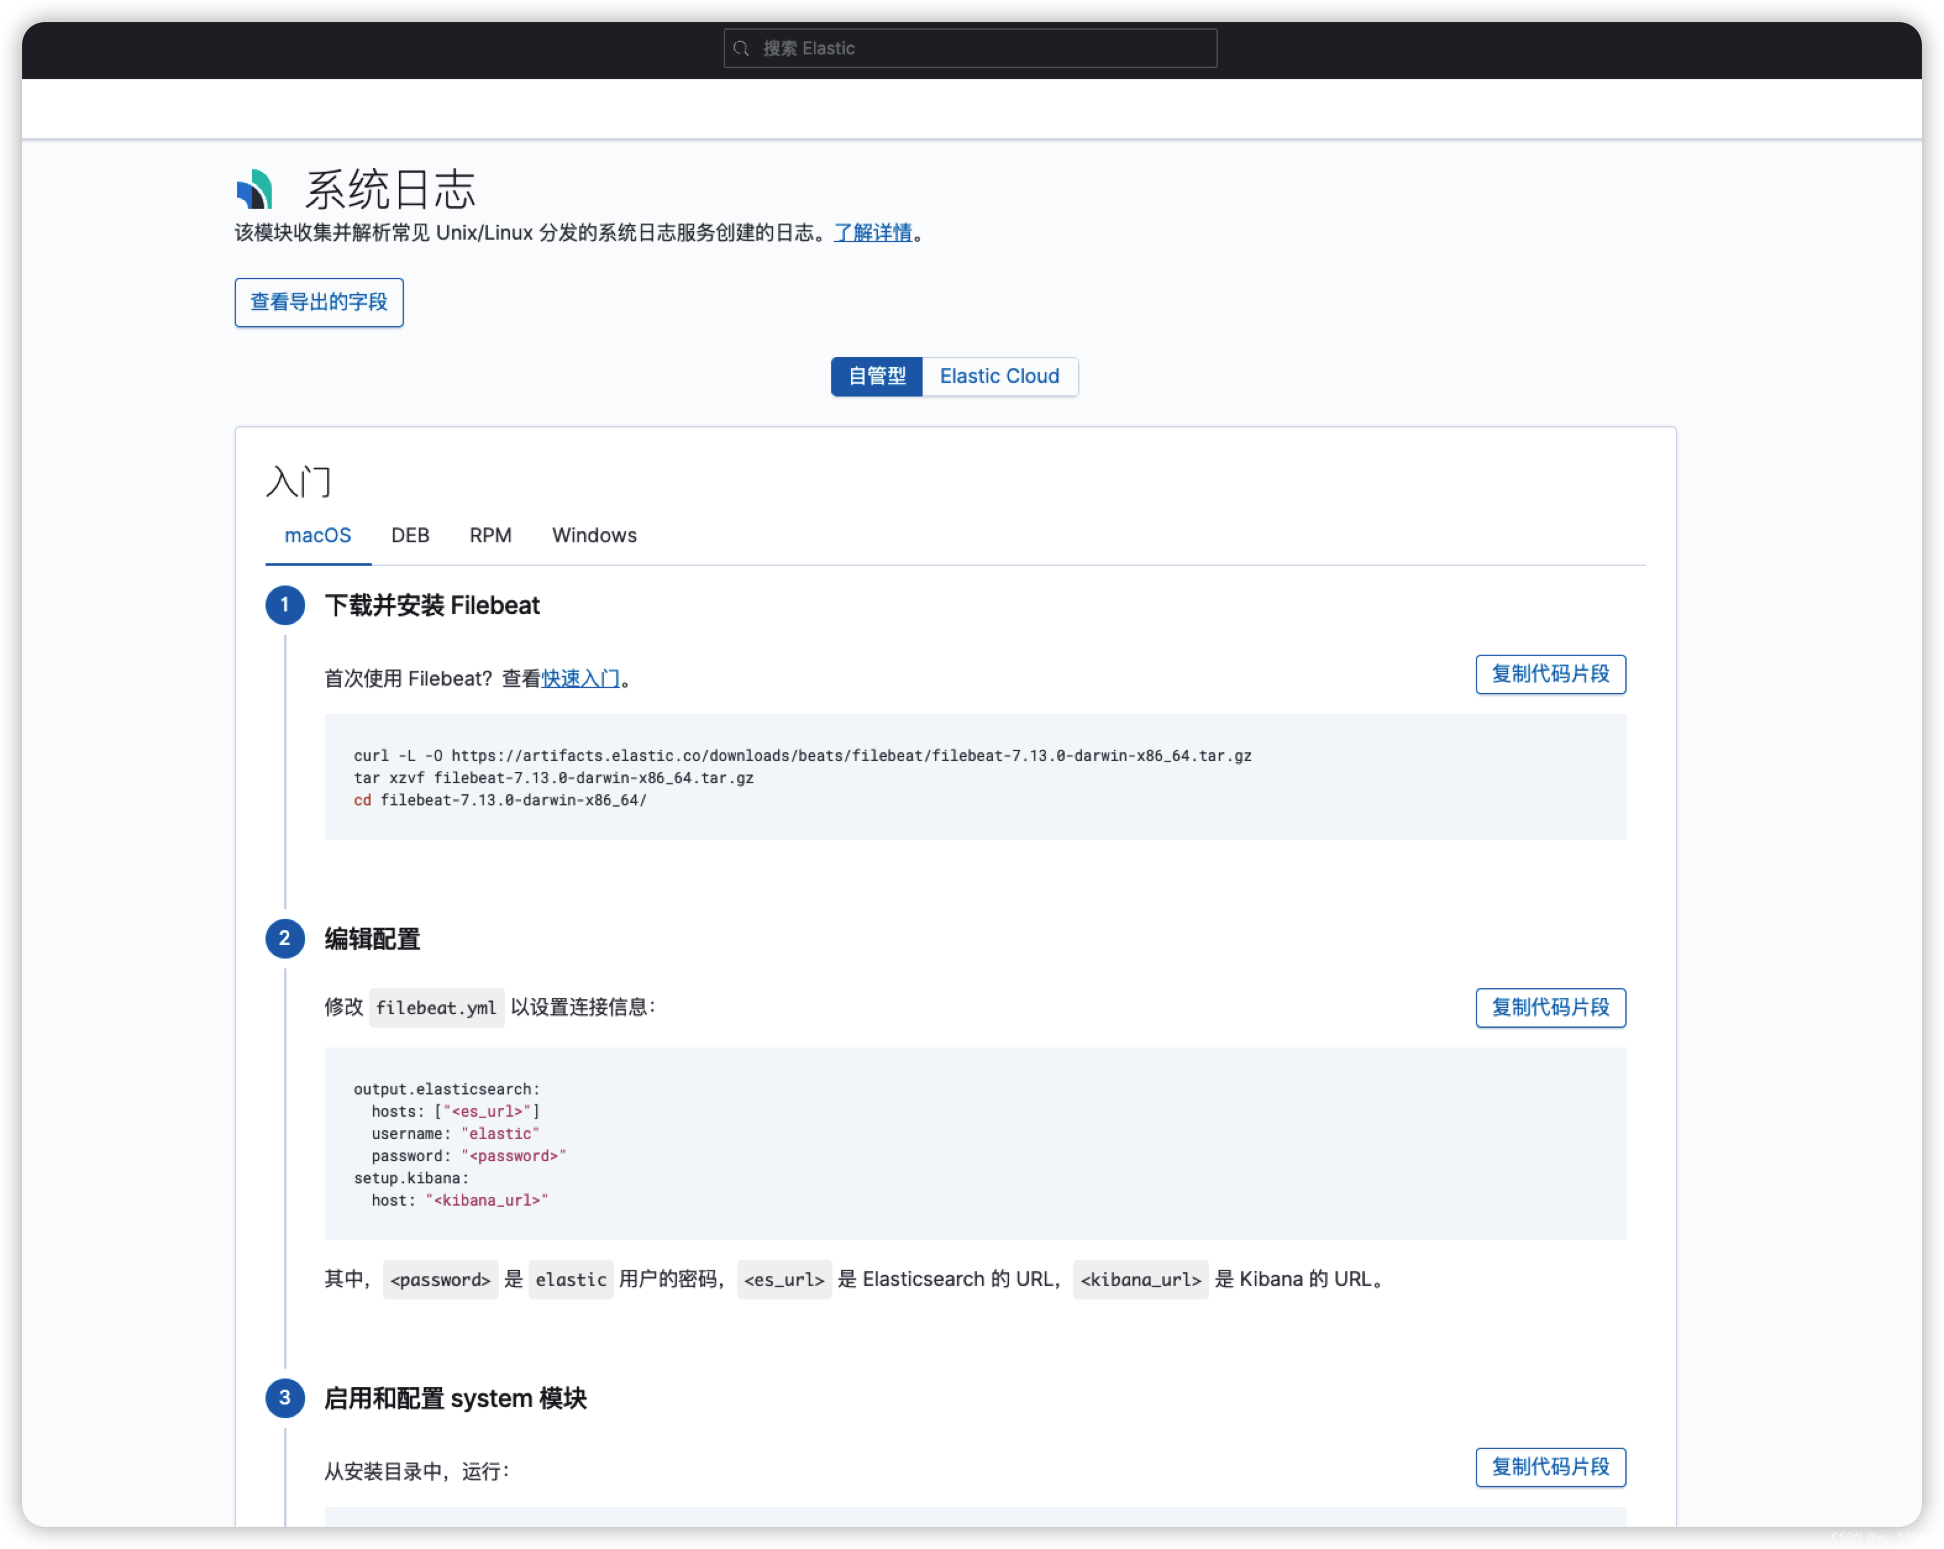The image size is (1944, 1549).
Task: Click the step 2 number badge
Action: click(285, 939)
